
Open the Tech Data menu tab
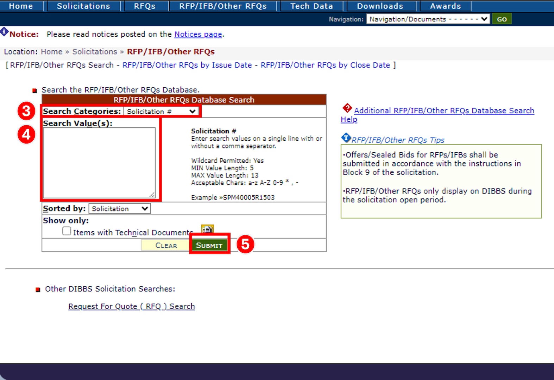(311, 6)
